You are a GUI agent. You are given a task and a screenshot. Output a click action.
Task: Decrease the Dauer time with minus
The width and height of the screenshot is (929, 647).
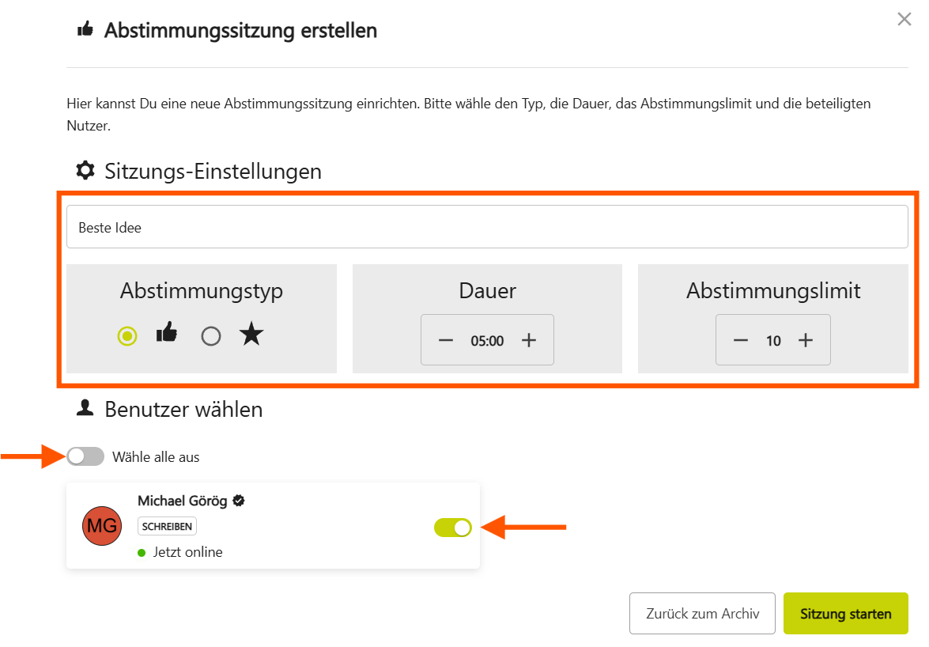tap(446, 341)
